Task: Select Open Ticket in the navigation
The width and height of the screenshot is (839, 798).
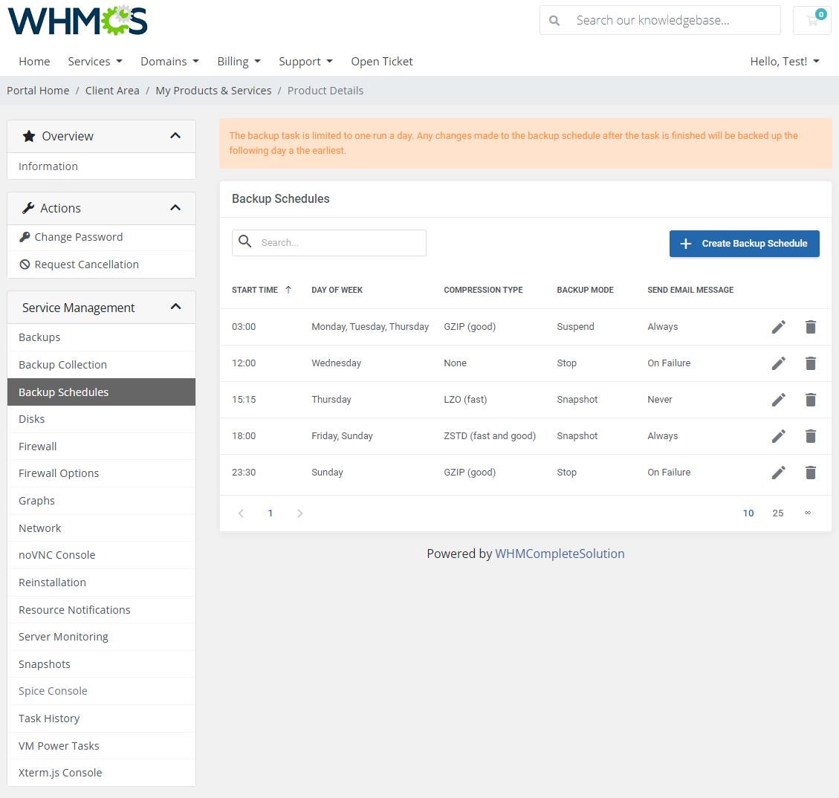Action: (x=381, y=61)
